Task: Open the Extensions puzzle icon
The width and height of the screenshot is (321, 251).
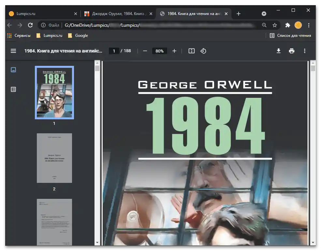Action: [x=288, y=25]
